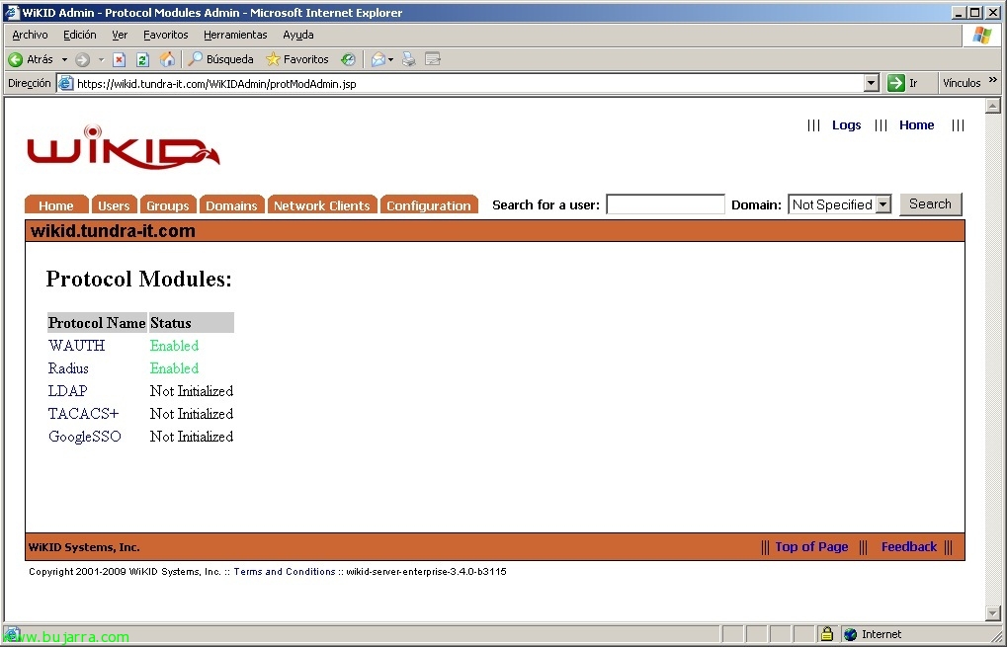
Task: Open the GoogleSSO protocol link
Action: [x=85, y=437]
